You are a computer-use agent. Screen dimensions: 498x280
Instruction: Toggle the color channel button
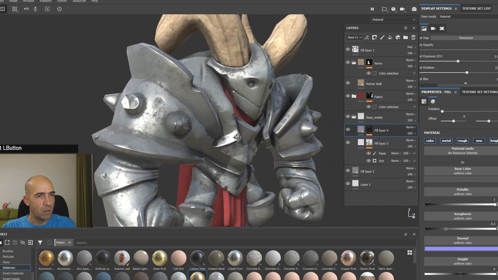tap(430, 141)
